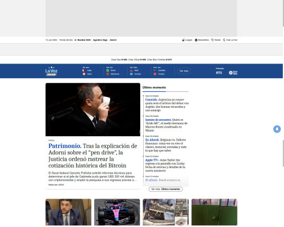The image size is (284, 227).
Task: Open the Conocido Argentina árbitro news item
Action: point(167,105)
